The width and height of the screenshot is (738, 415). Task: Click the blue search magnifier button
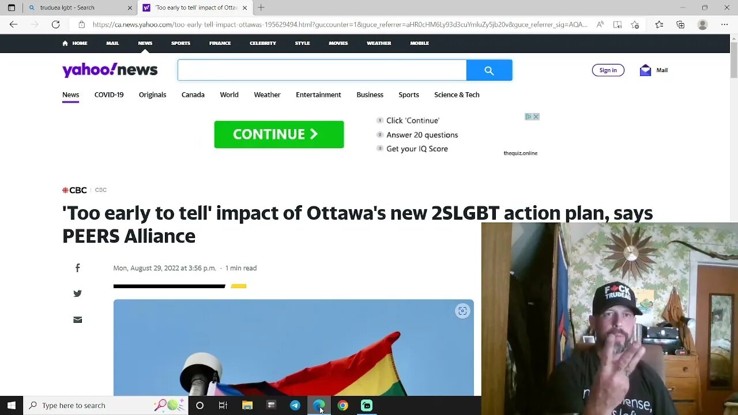(x=489, y=70)
